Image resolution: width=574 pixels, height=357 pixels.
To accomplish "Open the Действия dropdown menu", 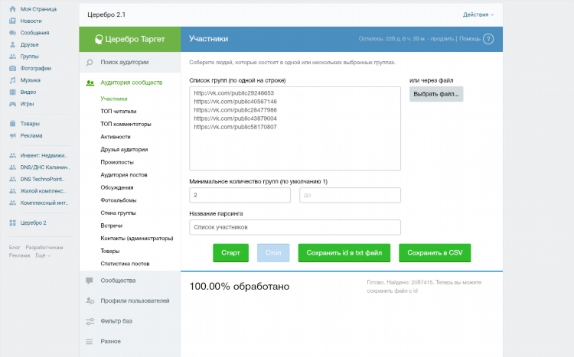I will (x=478, y=15).
